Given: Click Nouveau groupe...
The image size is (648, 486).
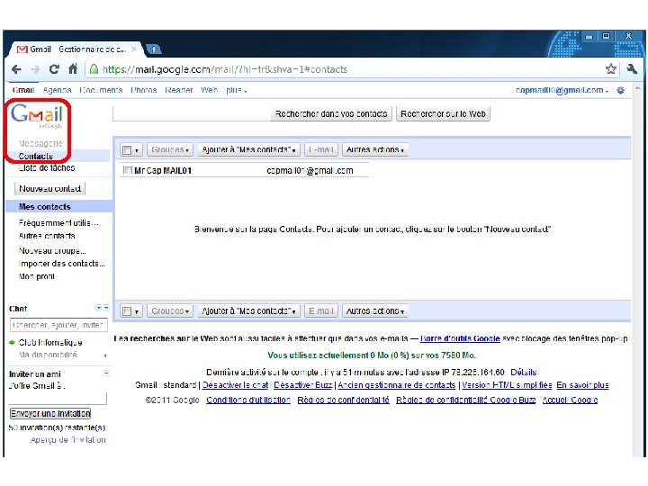Looking at the screenshot, I should click(52, 250).
